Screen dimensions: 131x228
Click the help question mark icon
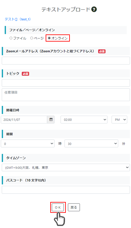coord(94,9)
